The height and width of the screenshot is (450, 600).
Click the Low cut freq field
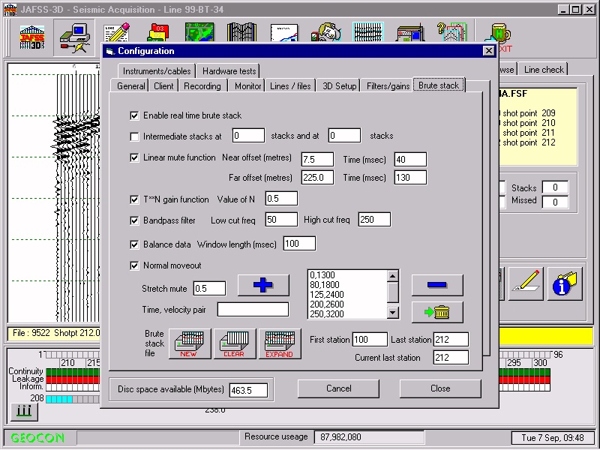[281, 220]
